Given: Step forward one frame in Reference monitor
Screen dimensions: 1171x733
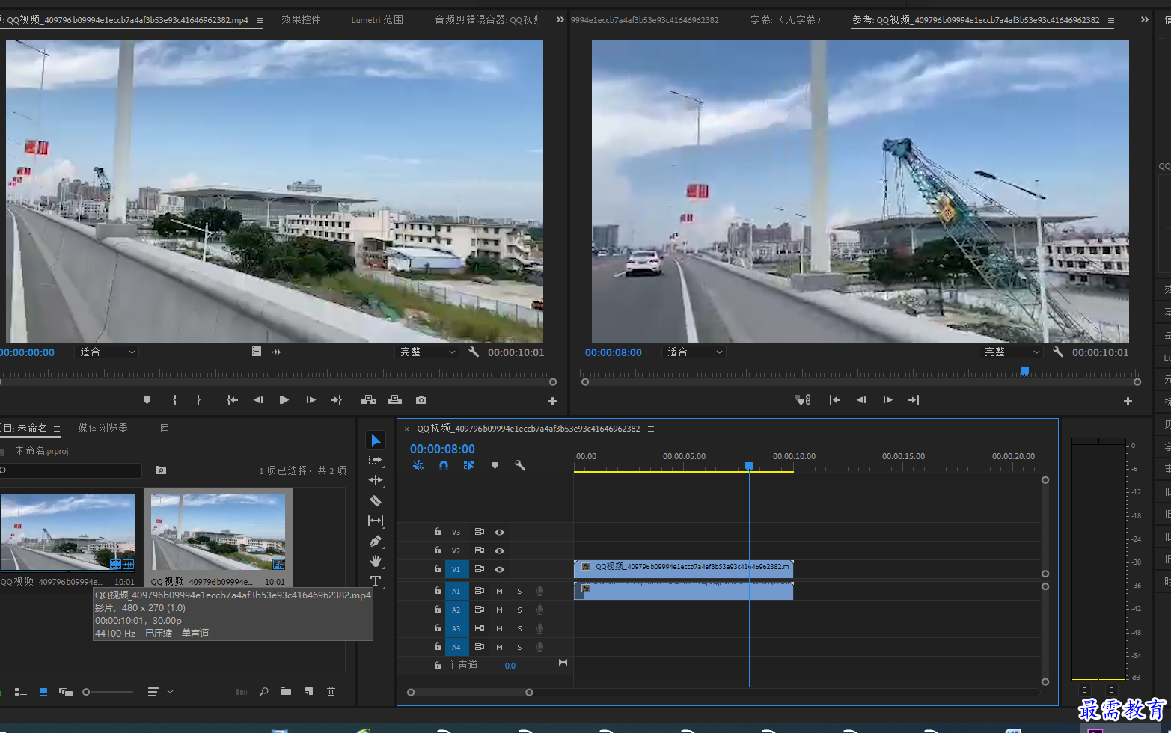Looking at the screenshot, I should tap(887, 400).
